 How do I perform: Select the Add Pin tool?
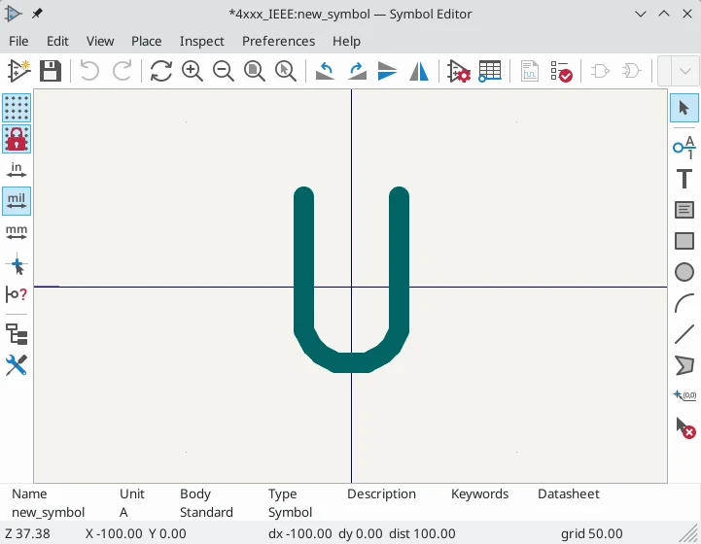click(684, 147)
